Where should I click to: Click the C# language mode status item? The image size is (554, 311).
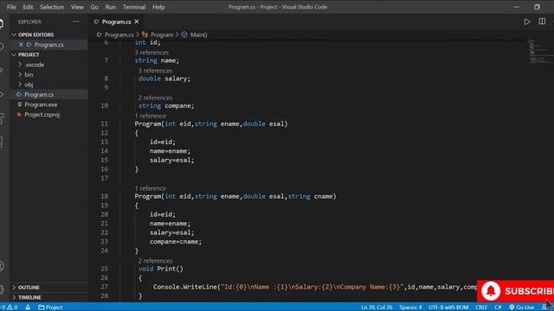tap(498, 308)
